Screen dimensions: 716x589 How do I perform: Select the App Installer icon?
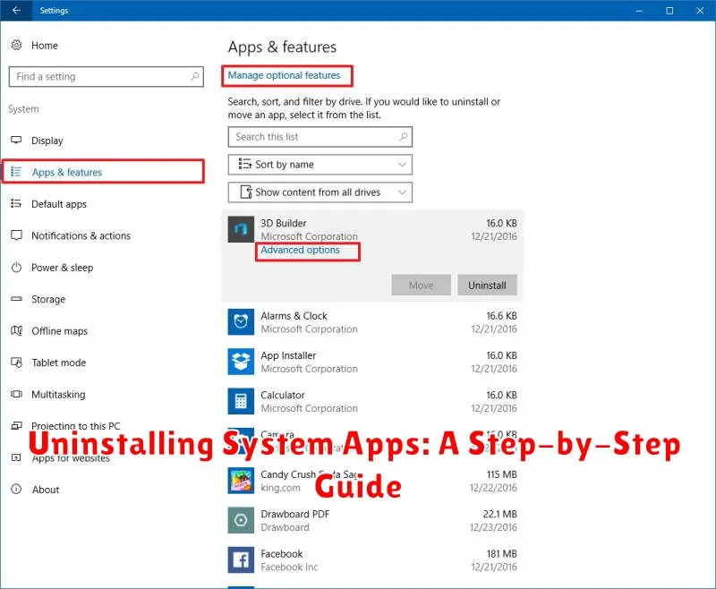click(x=240, y=362)
